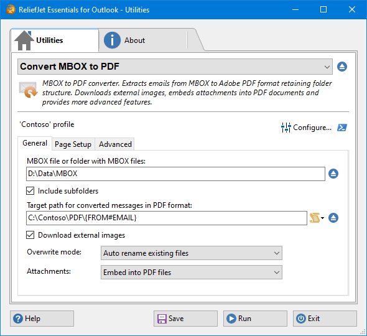Toggle Download external images checkbox

pos(30,235)
